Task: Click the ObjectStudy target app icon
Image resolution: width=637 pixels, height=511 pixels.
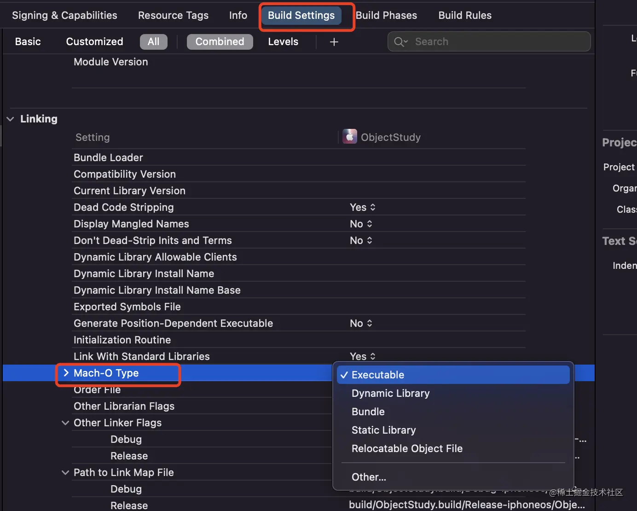Action: (350, 137)
